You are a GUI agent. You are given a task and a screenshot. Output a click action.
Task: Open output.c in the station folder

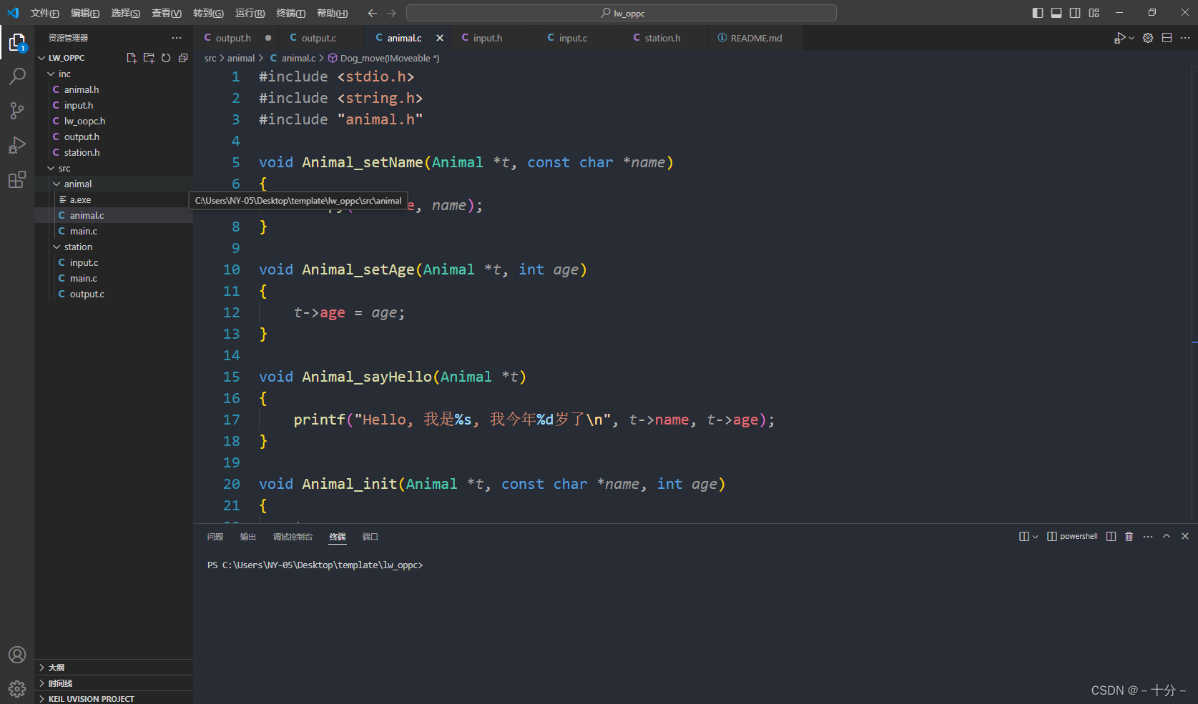click(x=114, y=294)
